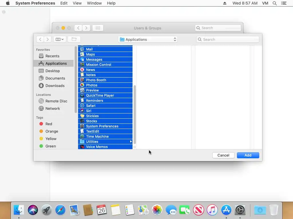
Task: Pick the Siri icon in file list
Action: click(x=82, y=111)
